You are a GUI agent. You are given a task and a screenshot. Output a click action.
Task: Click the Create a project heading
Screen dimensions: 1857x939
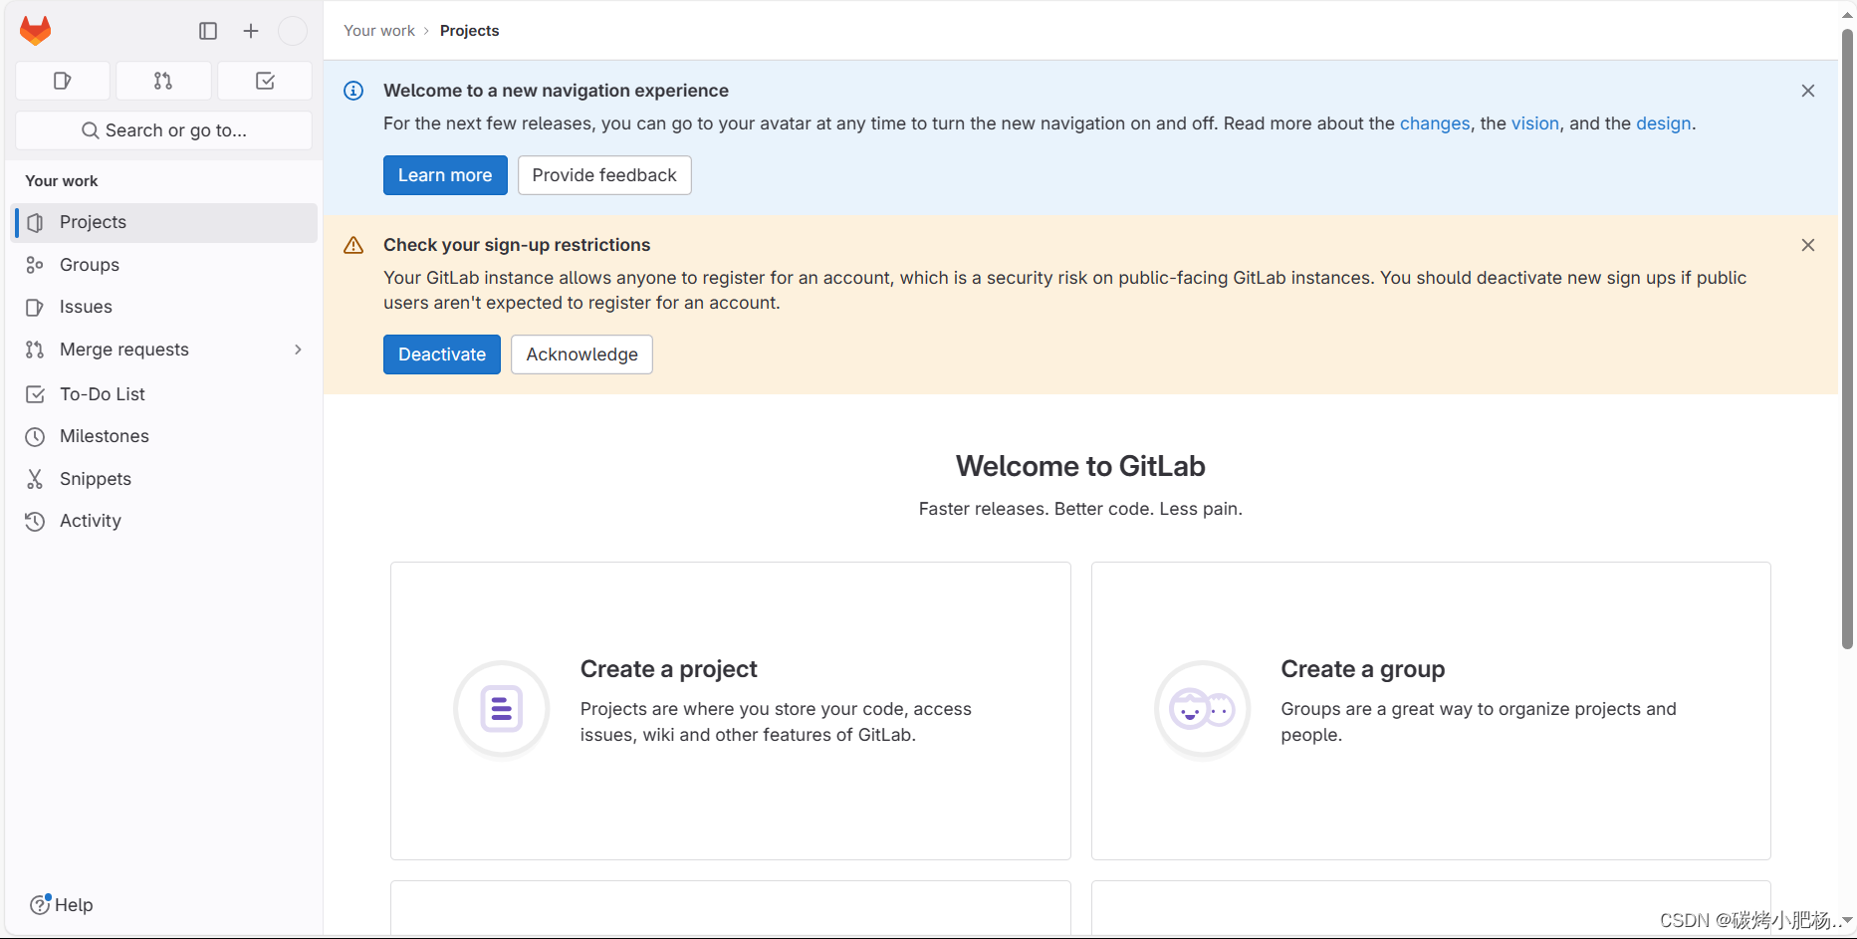669,669
